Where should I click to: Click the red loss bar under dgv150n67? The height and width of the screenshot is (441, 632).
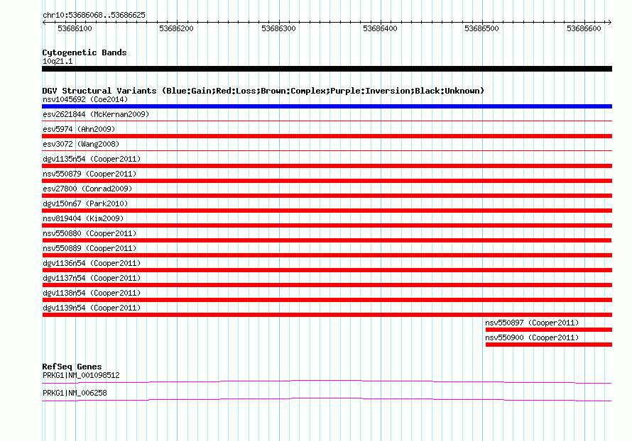pyautogui.click(x=327, y=211)
